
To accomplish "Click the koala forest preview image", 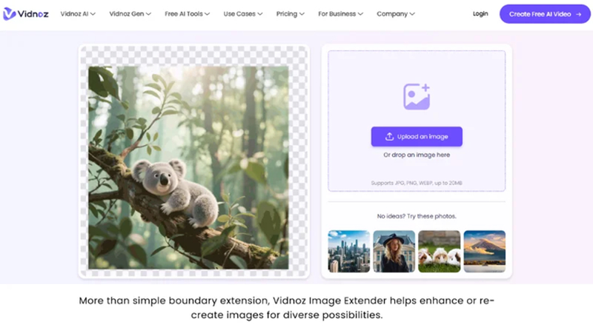I will [x=188, y=168].
